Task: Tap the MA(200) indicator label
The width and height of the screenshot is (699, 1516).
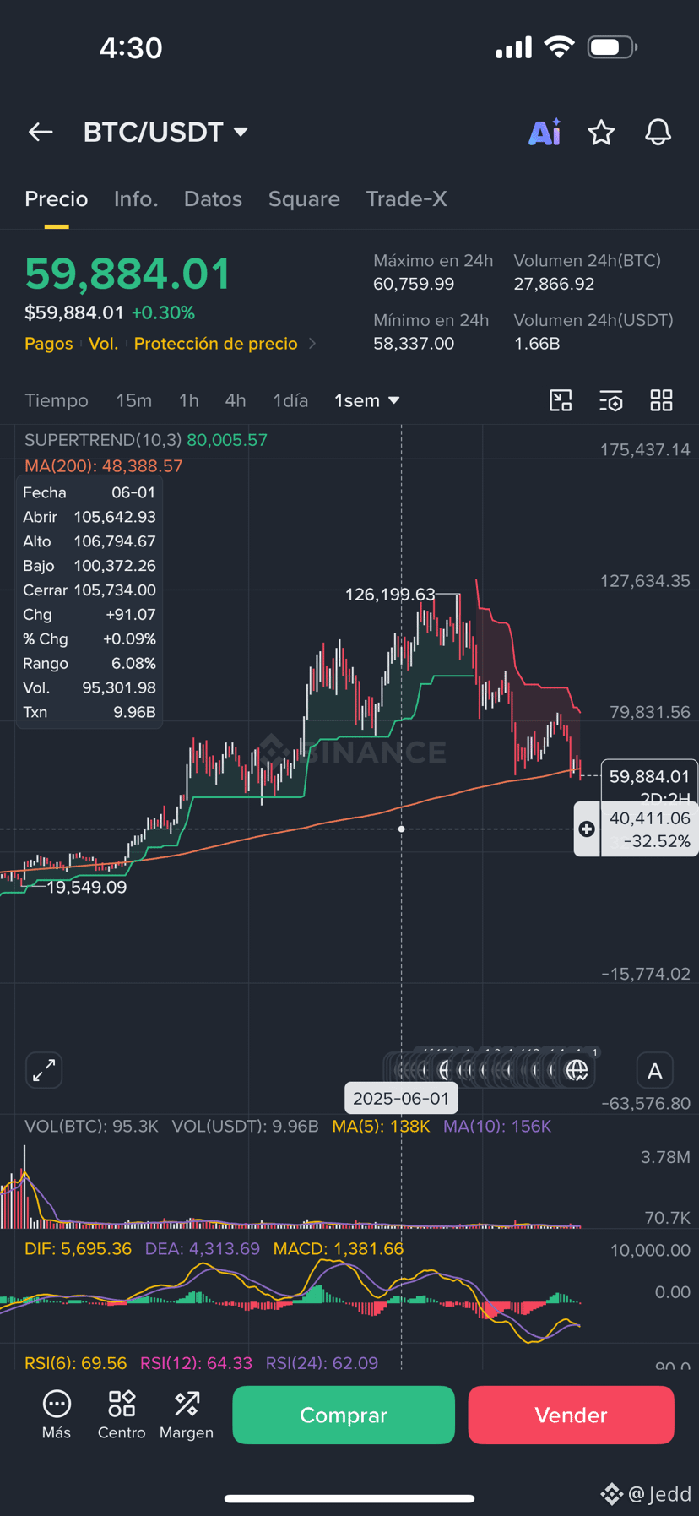Action: 103,466
